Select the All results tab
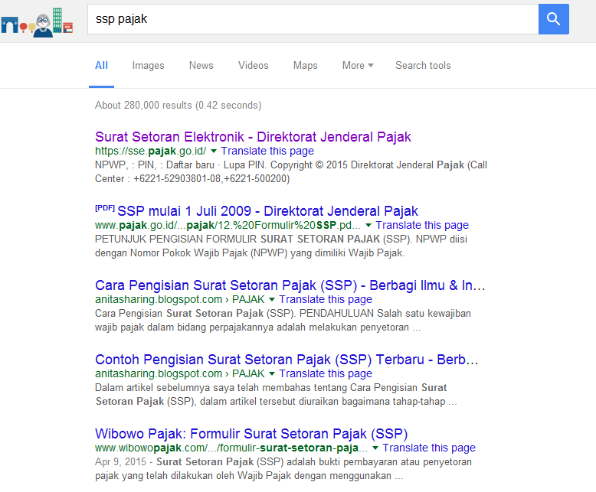The height and width of the screenshot is (492, 596). click(x=101, y=65)
